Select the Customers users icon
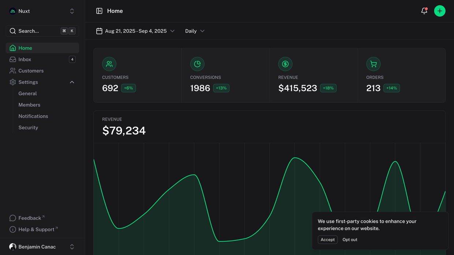The width and height of the screenshot is (454, 255). point(109,64)
